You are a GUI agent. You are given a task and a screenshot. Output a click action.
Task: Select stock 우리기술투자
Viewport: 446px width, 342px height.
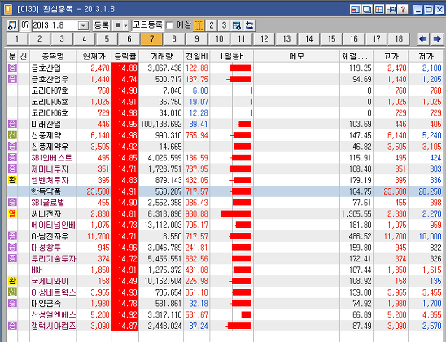coord(54,259)
